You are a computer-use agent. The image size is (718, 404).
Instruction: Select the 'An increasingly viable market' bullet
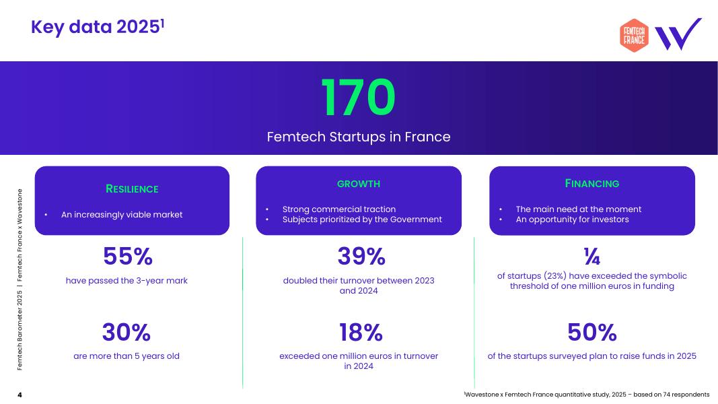tap(122, 215)
